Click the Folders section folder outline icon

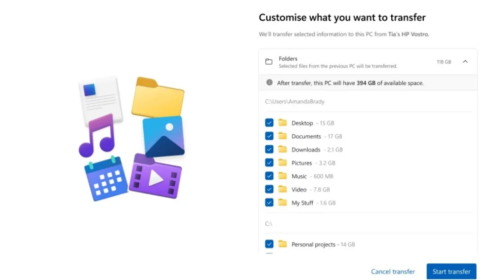click(269, 62)
